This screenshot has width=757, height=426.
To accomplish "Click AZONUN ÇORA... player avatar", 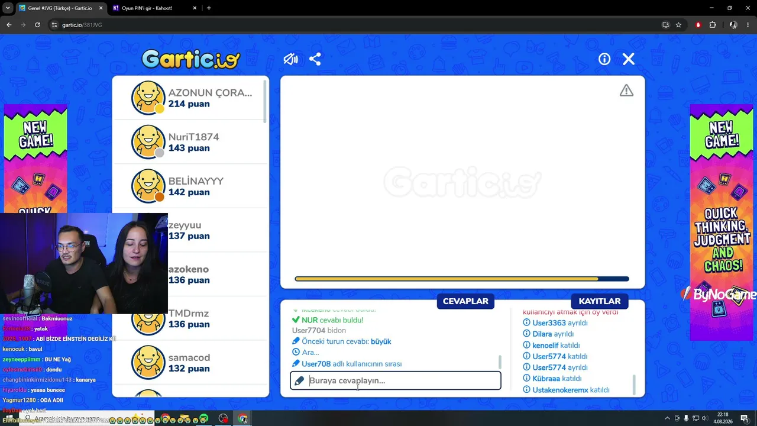I will [x=148, y=98].
